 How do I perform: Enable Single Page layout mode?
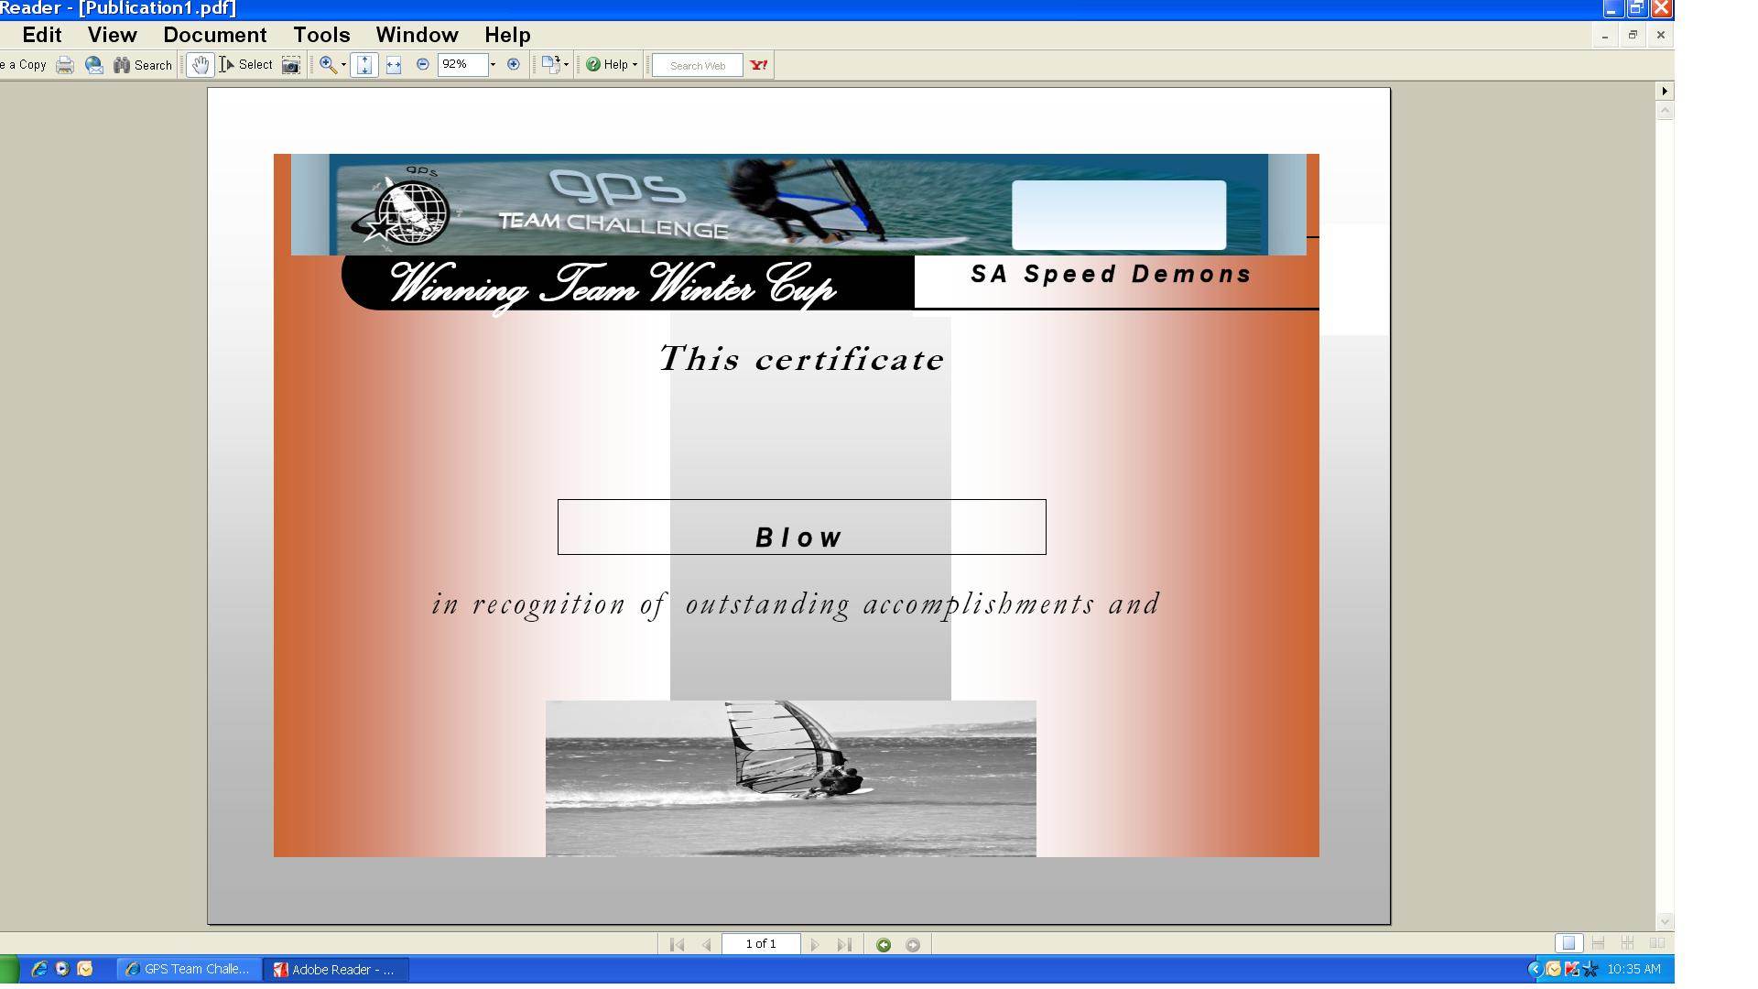pyautogui.click(x=1568, y=943)
